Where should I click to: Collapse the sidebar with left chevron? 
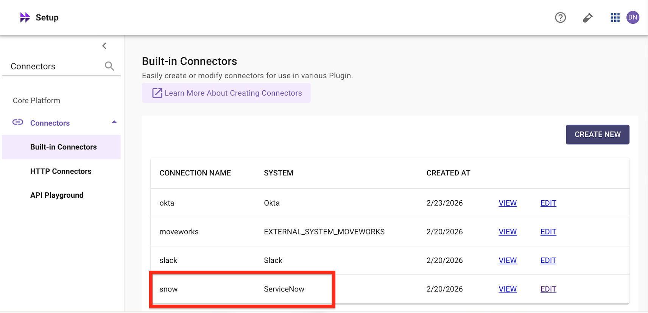[x=104, y=46]
